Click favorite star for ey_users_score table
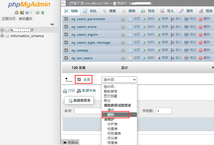The image size is (214, 145). point(123,27)
